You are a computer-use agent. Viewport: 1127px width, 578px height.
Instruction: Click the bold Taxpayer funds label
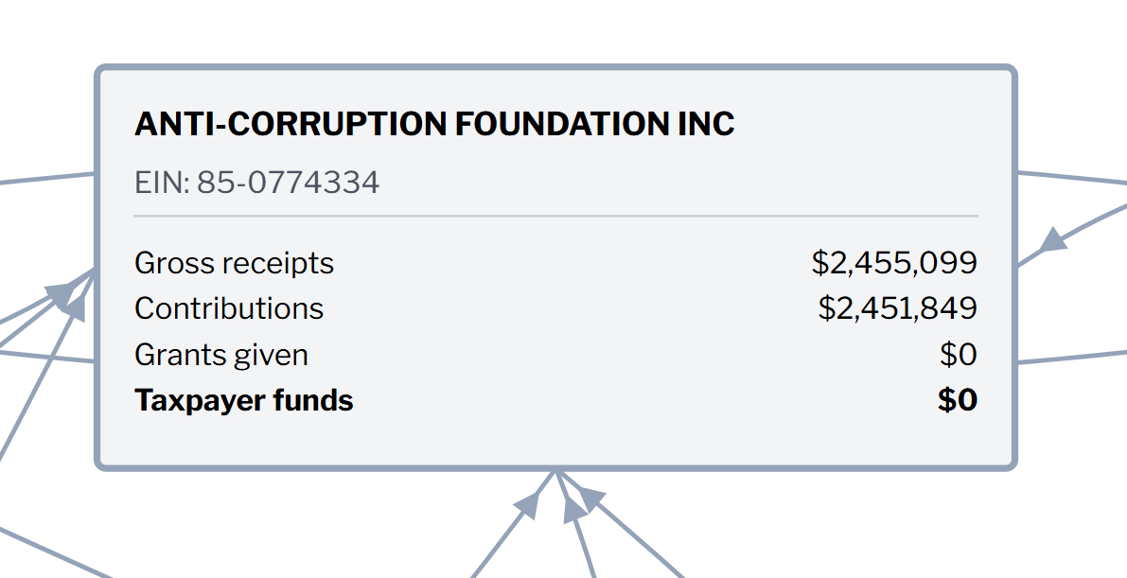click(x=244, y=400)
